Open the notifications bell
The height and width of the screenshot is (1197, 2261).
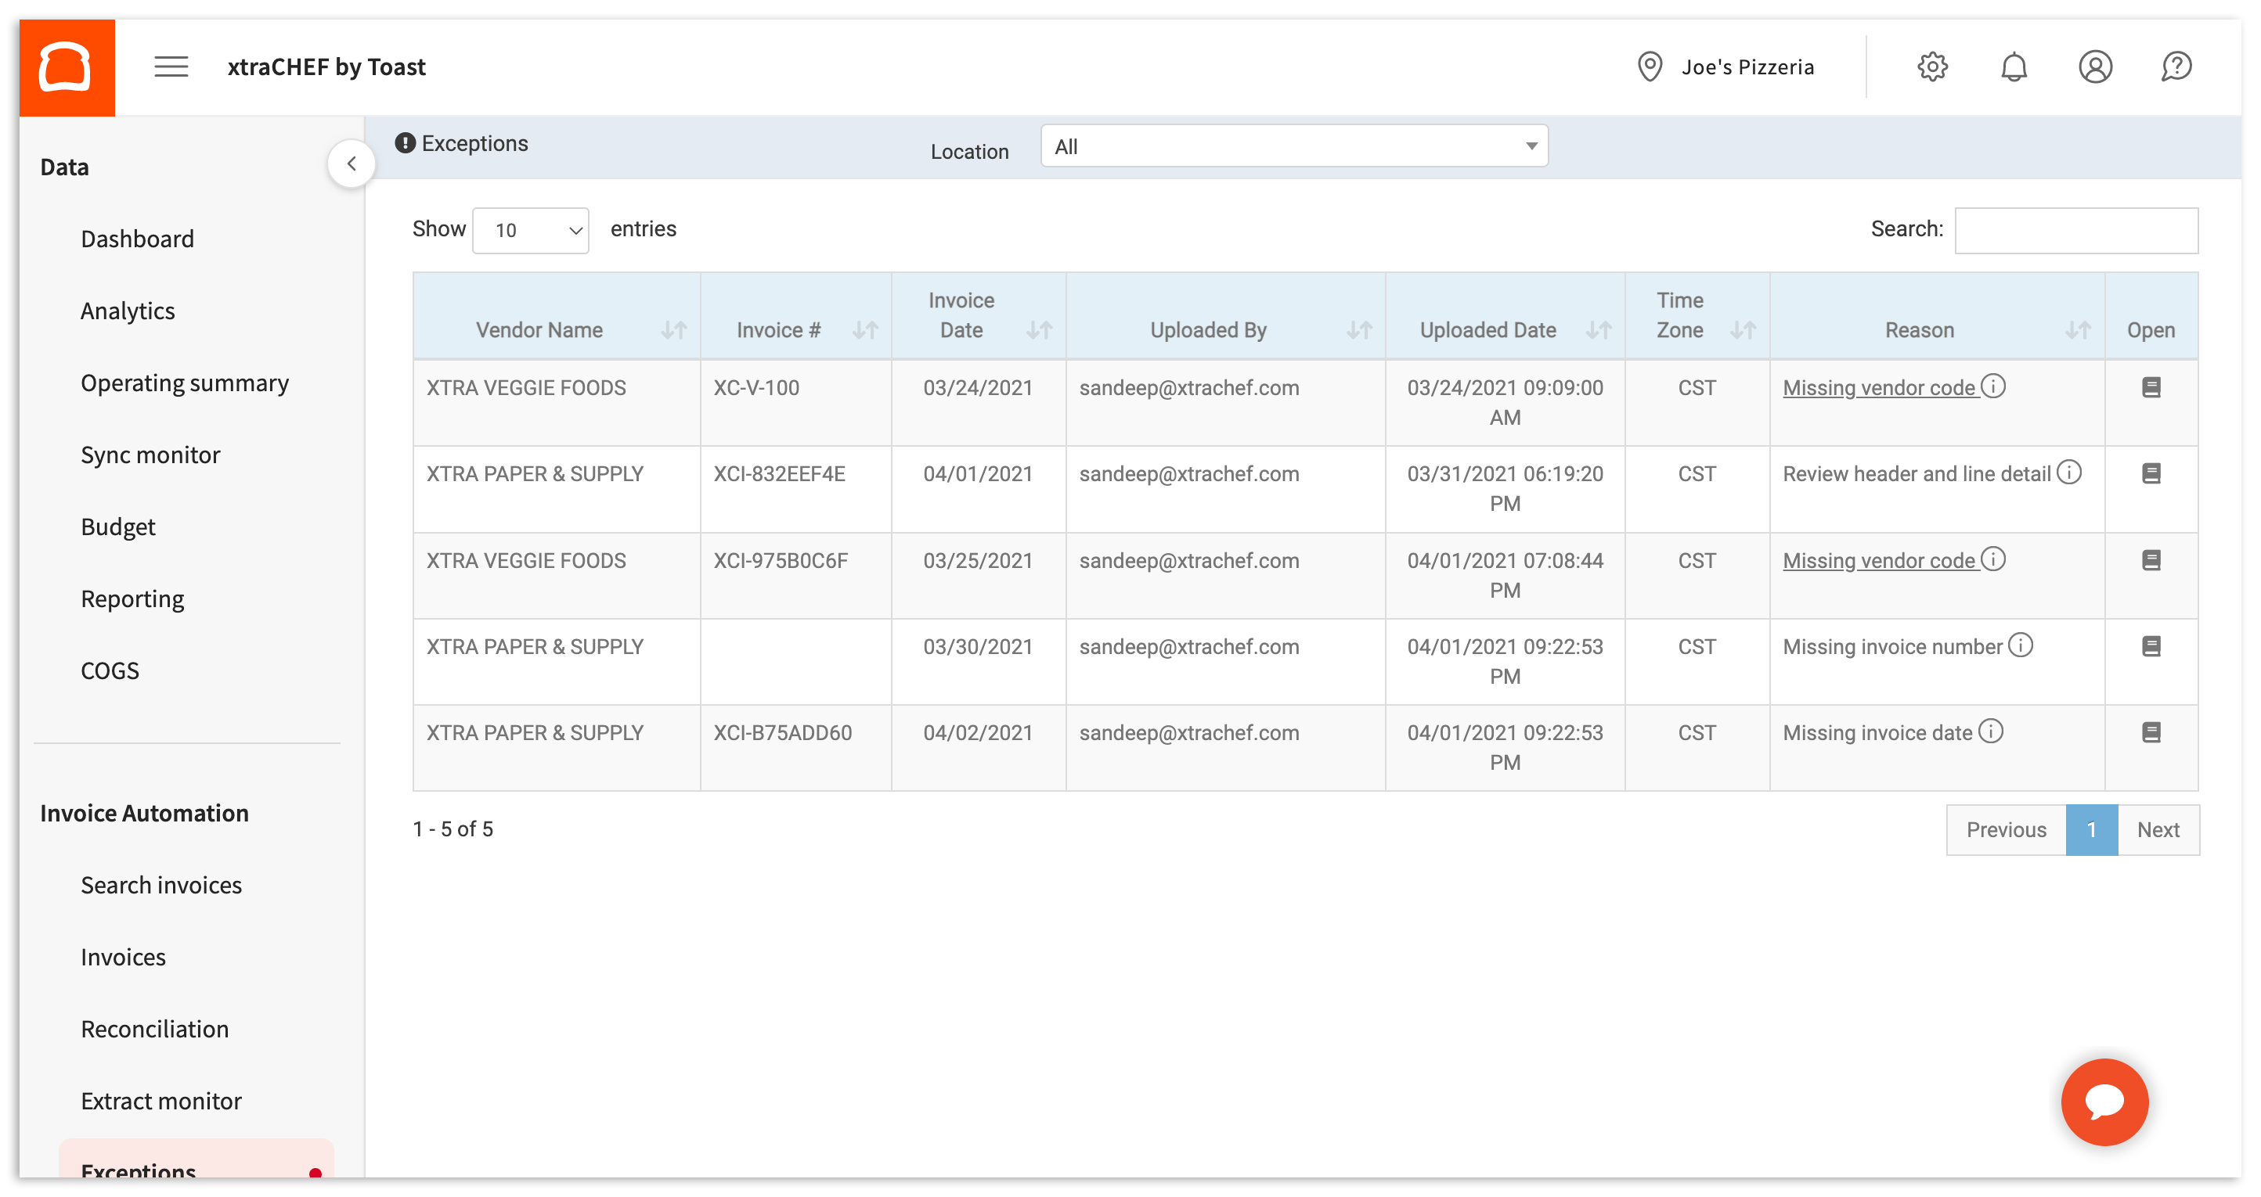[x=2014, y=66]
